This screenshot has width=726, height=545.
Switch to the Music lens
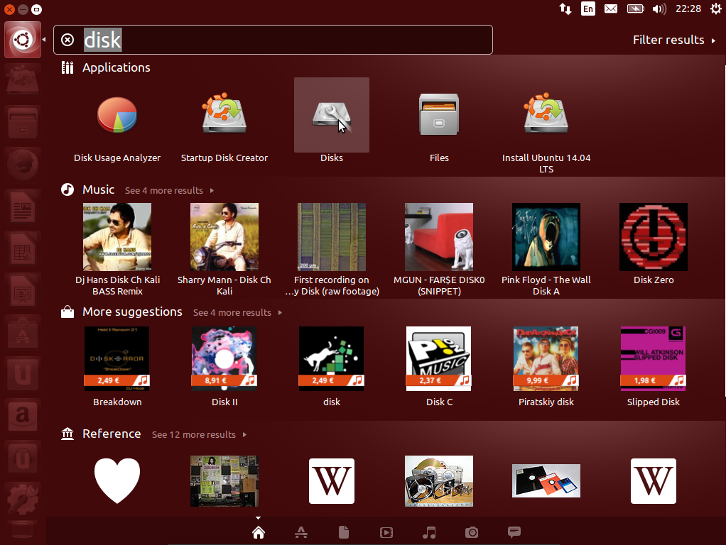429,532
